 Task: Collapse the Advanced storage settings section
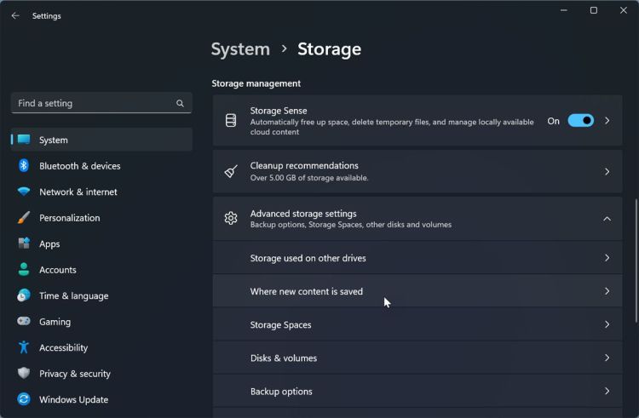(x=607, y=219)
